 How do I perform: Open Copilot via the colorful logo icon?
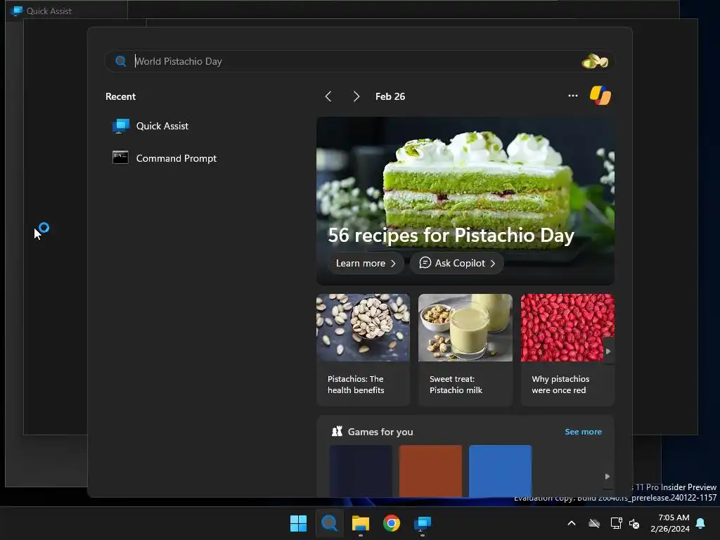click(600, 96)
